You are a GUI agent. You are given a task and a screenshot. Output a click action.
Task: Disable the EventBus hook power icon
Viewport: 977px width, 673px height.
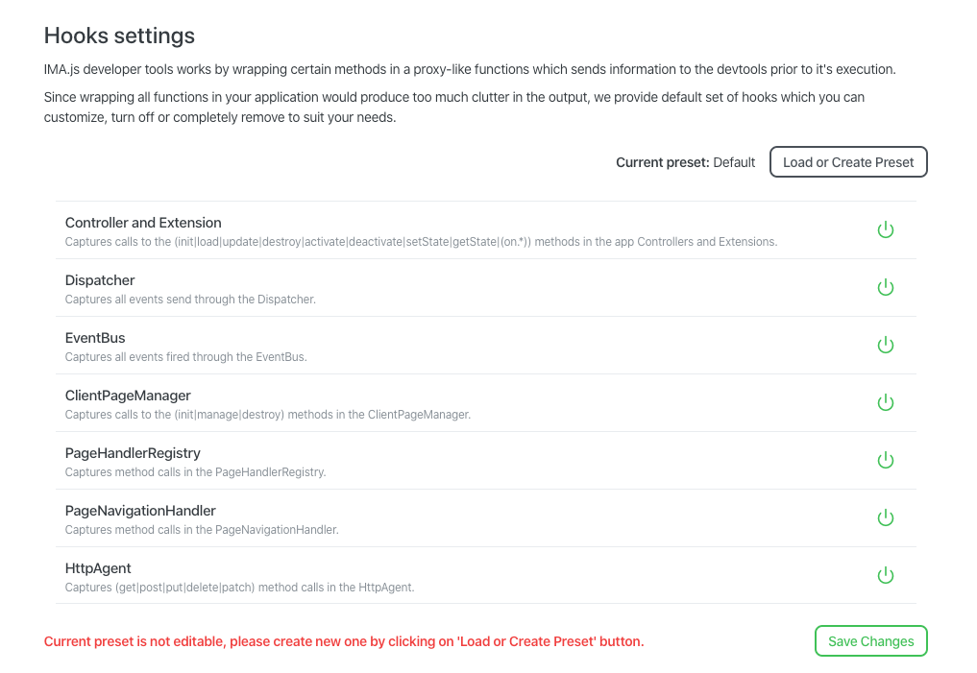point(886,345)
